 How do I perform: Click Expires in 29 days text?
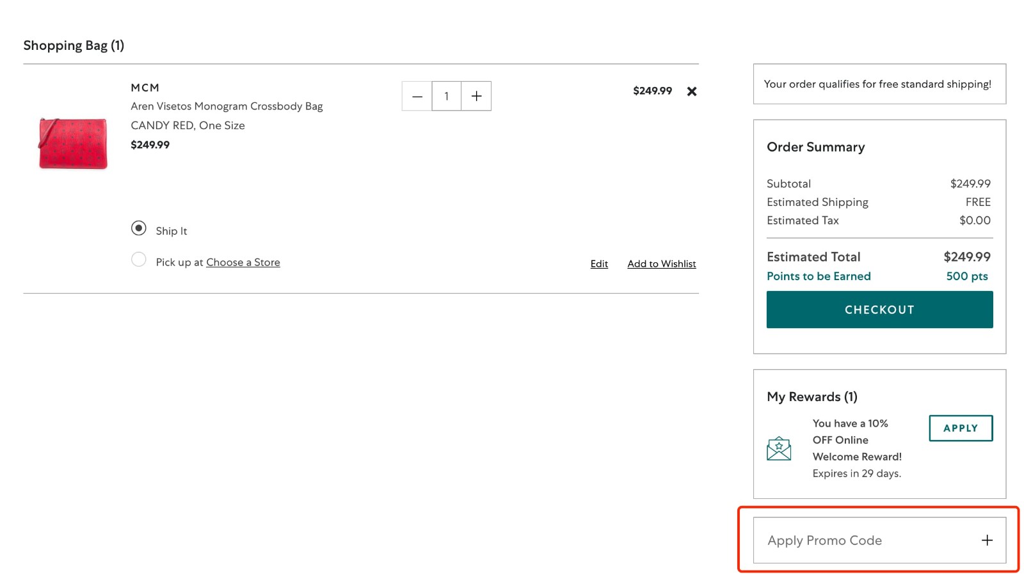click(856, 473)
